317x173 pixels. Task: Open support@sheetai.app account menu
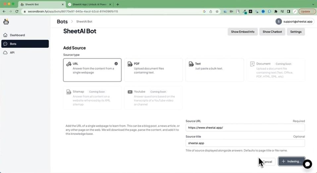(x=295, y=22)
